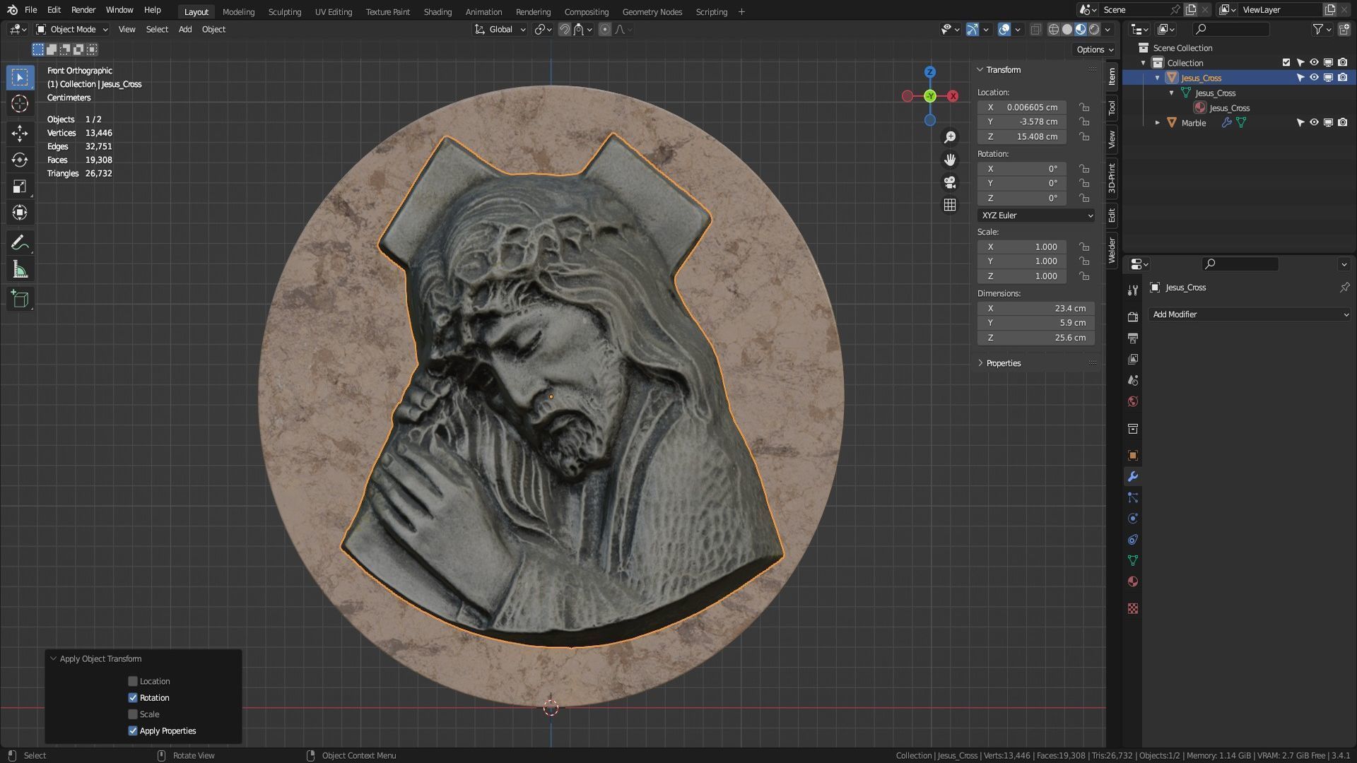
Task: Open the viewport Options dropdown
Action: tap(1095, 49)
